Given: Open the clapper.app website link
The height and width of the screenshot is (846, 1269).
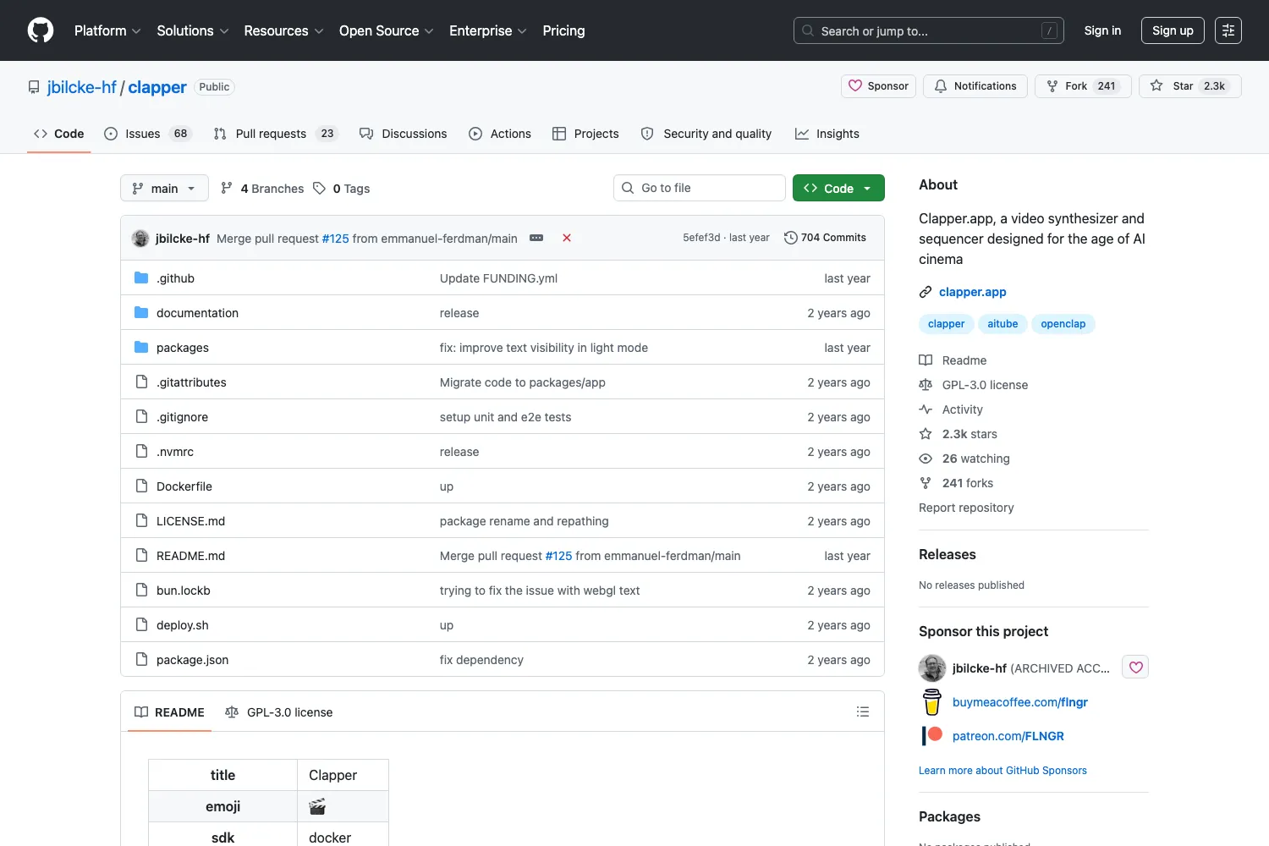Looking at the screenshot, I should pos(972,292).
